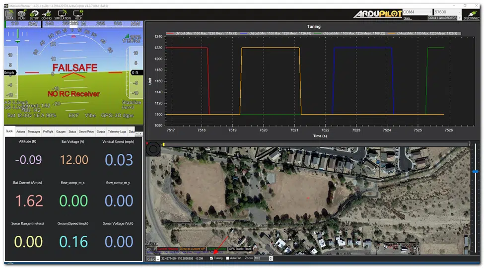Switch to the Actions tab
Viewport: 484px width, 268px height.
(21, 132)
